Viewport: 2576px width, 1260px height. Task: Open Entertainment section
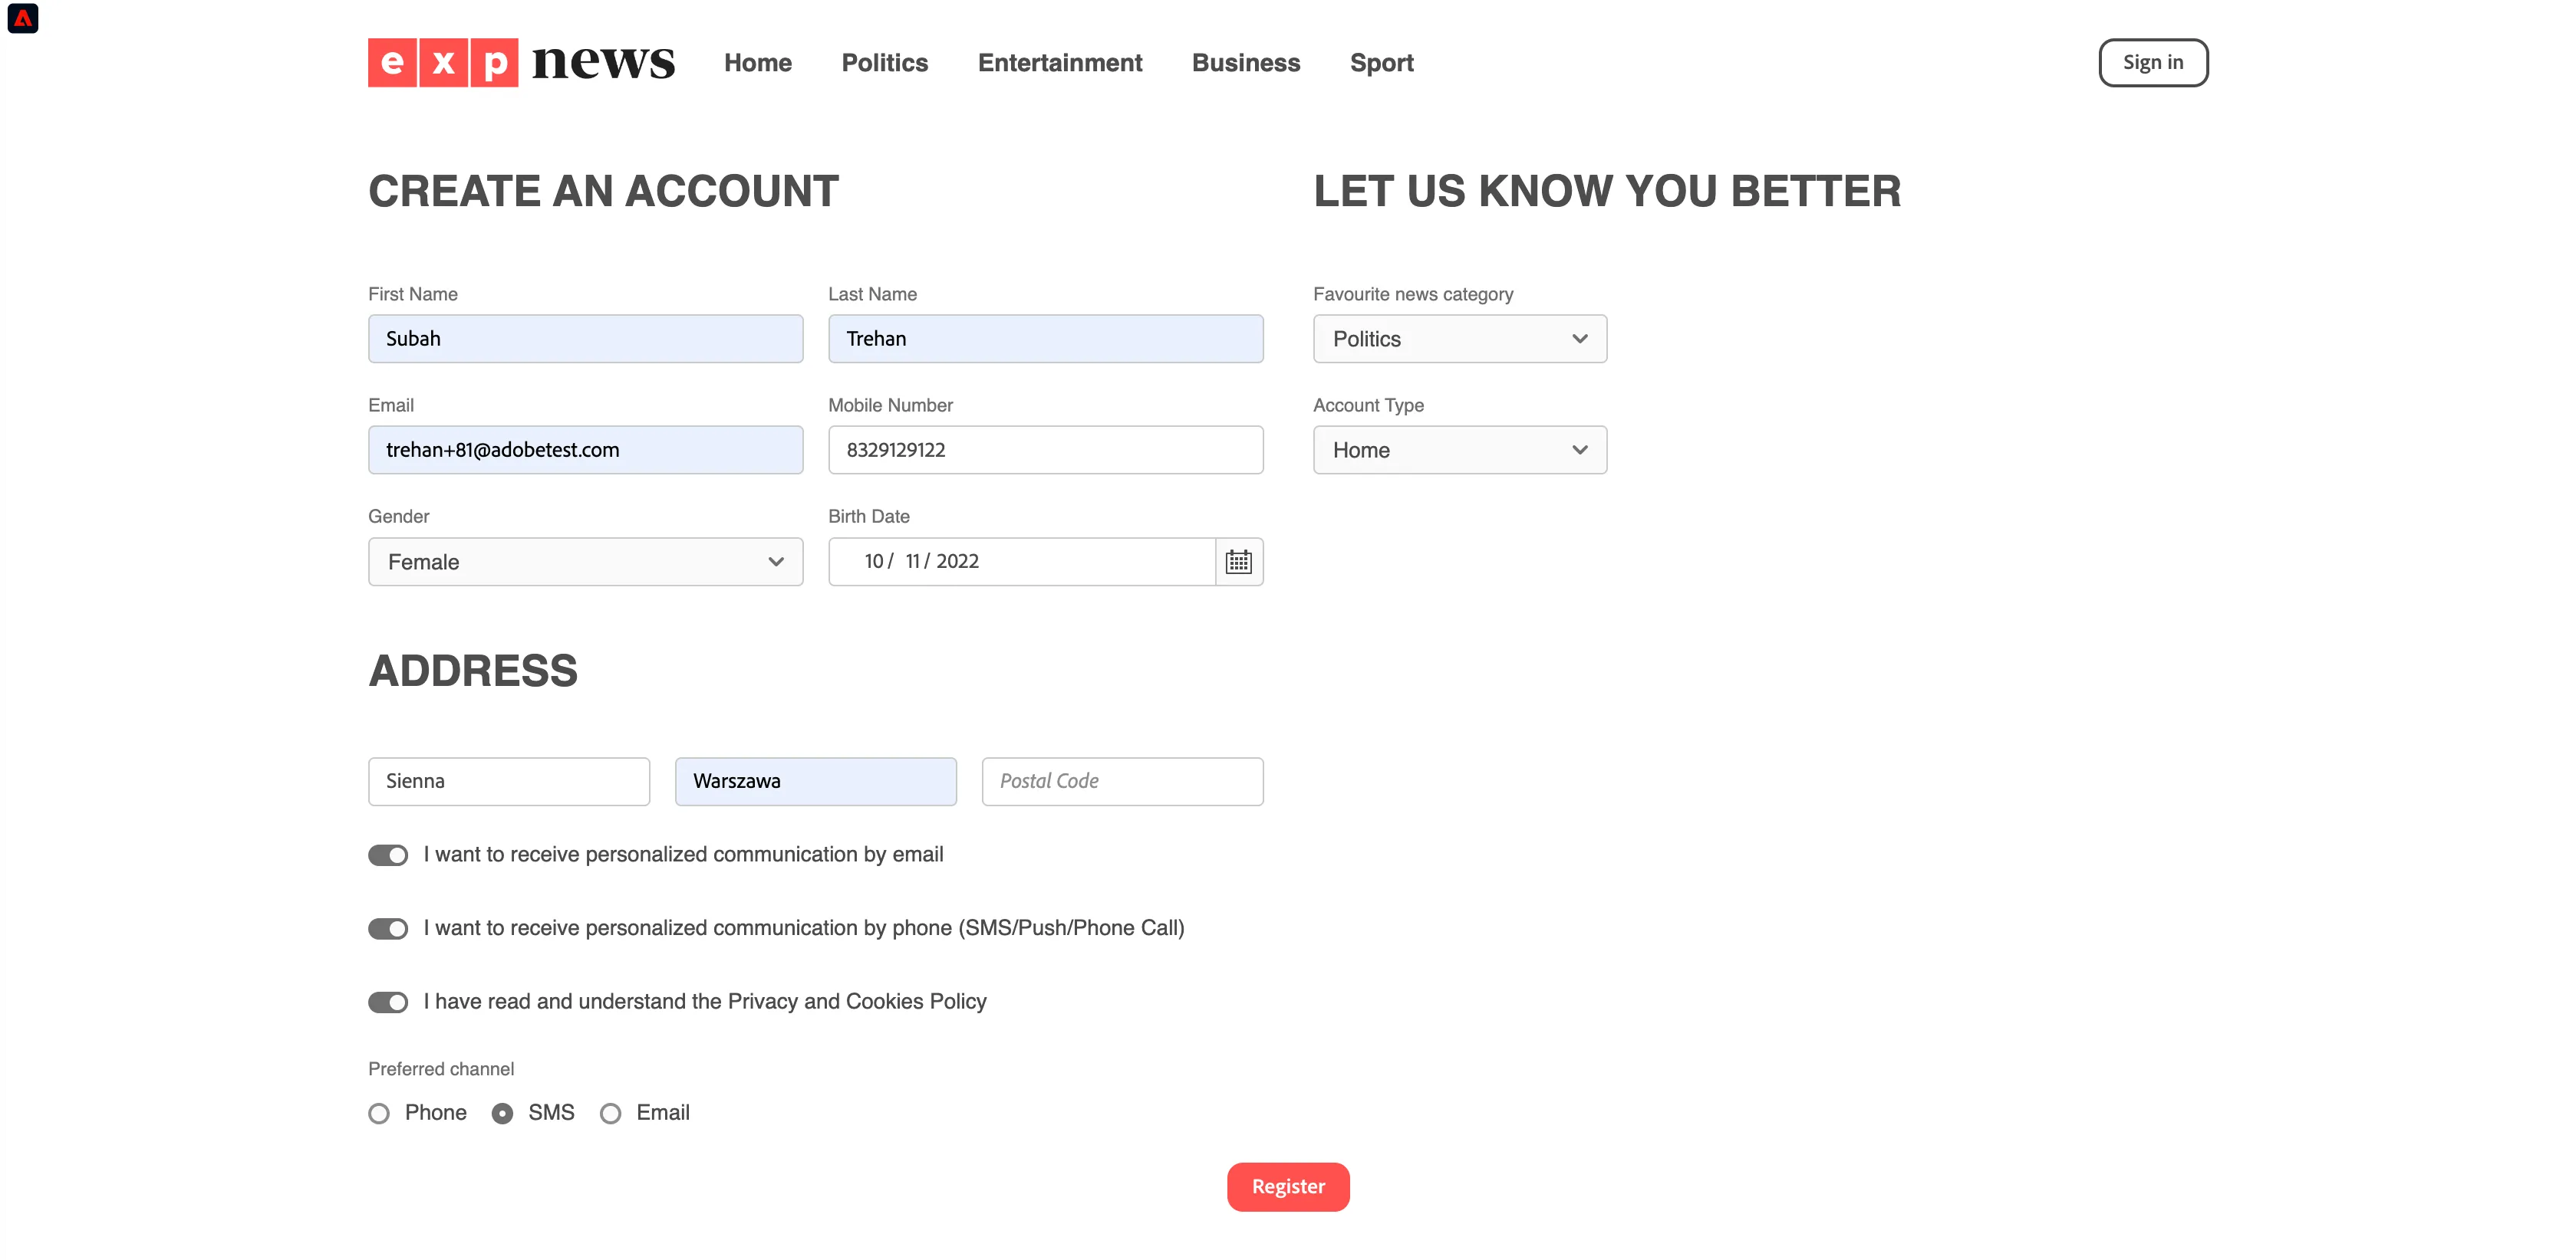1060,63
